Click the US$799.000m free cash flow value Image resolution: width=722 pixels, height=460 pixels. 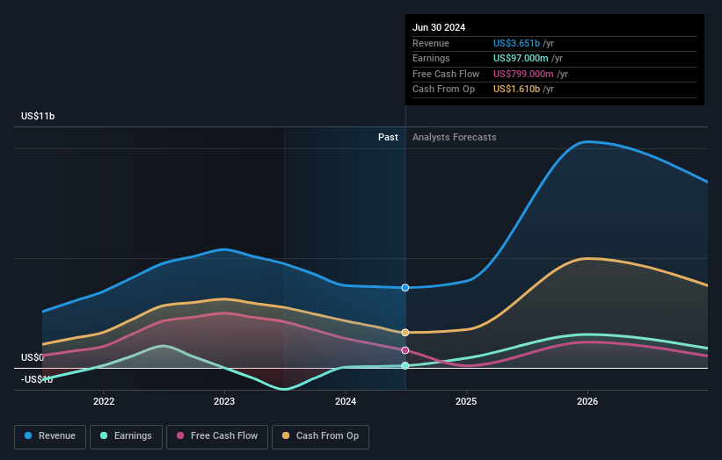coord(523,74)
